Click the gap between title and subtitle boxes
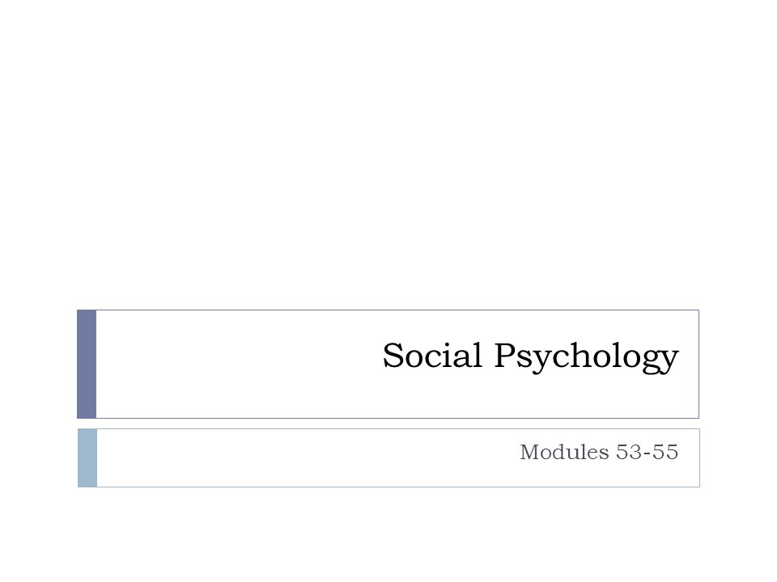777x582 pixels. pos(388,424)
